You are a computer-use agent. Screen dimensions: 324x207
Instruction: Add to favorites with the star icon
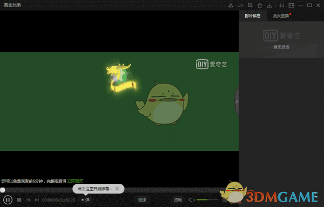pyautogui.click(x=260, y=5)
